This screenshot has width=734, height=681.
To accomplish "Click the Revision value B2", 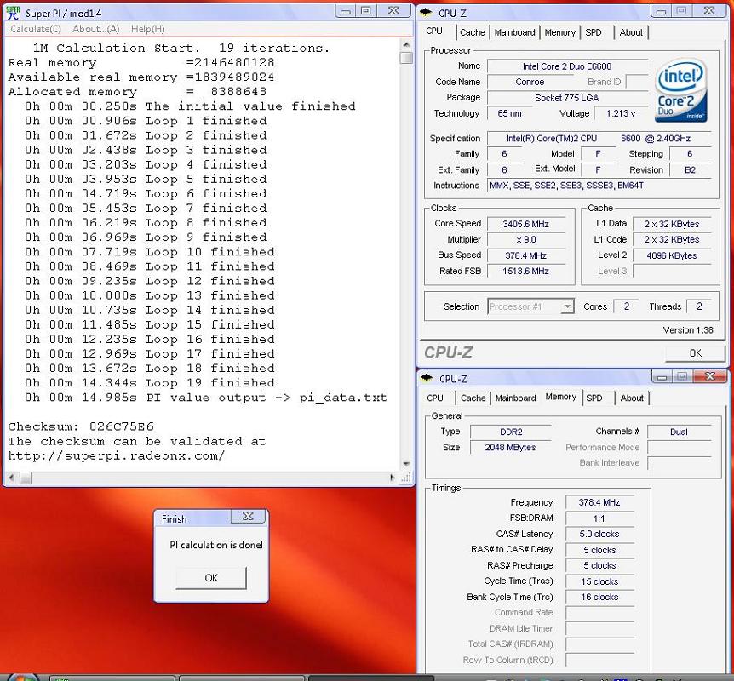I will [x=690, y=170].
